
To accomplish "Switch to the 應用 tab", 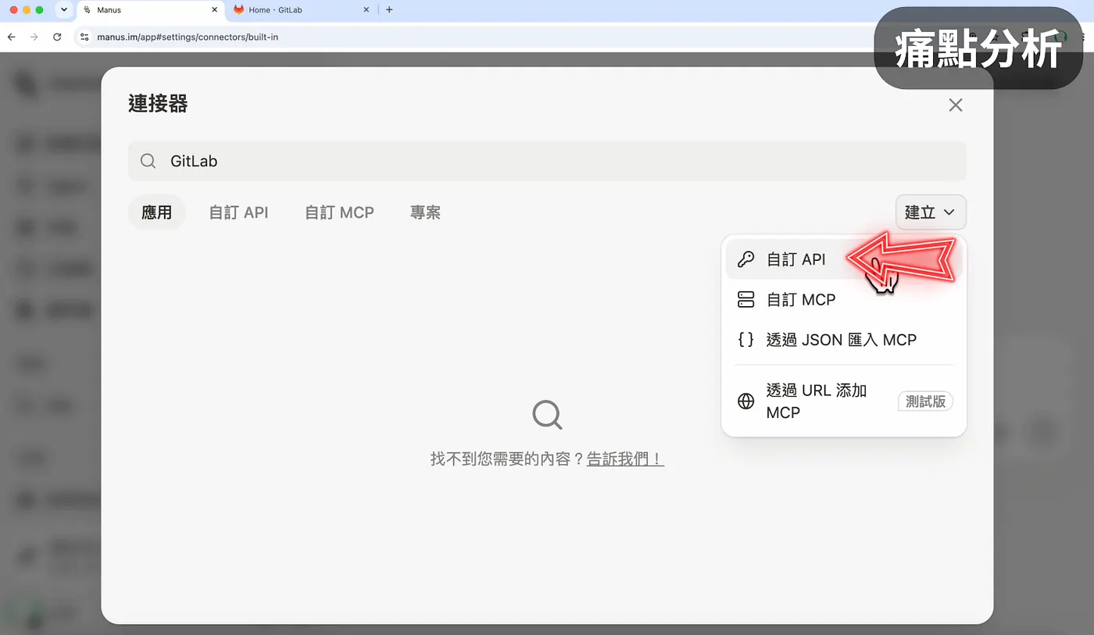I will pyautogui.click(x=156, y=212).
